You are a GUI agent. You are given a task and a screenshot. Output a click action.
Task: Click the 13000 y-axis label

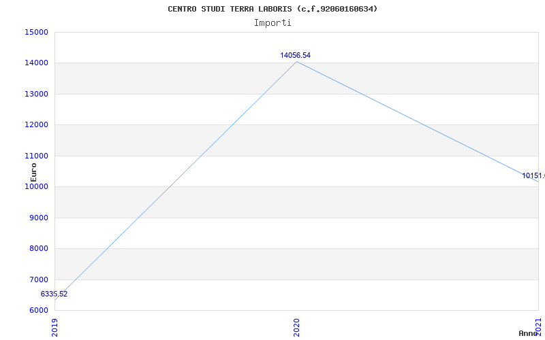click(37, 94)
